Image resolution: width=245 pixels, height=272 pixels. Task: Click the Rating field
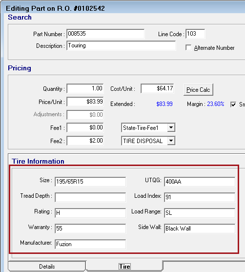click(x=90, y=213)
